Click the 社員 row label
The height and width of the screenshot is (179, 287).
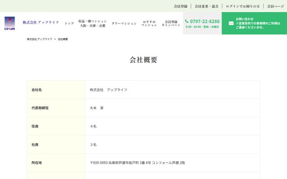point(35,145)
